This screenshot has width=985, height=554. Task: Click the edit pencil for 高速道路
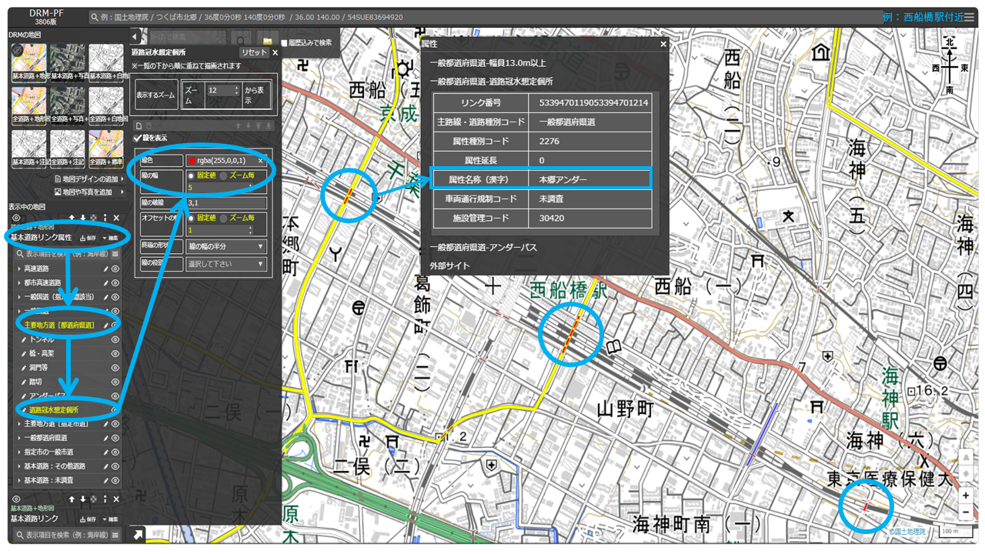click(x=106, y=269)
